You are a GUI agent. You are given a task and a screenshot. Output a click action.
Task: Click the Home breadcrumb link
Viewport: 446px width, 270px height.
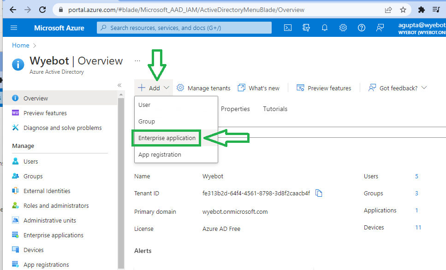pyautogui.click(x=20, y=46)
